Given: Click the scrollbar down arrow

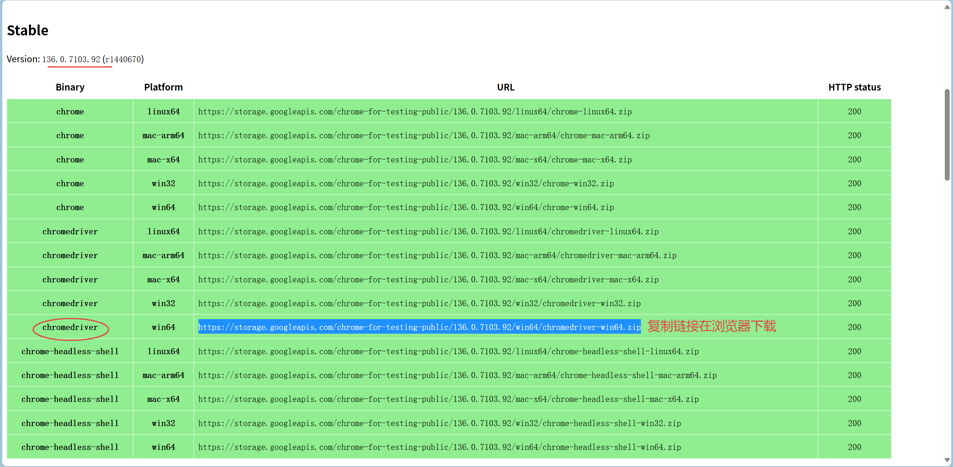Looking at the screenshot, I should click(x=947, y=460).
